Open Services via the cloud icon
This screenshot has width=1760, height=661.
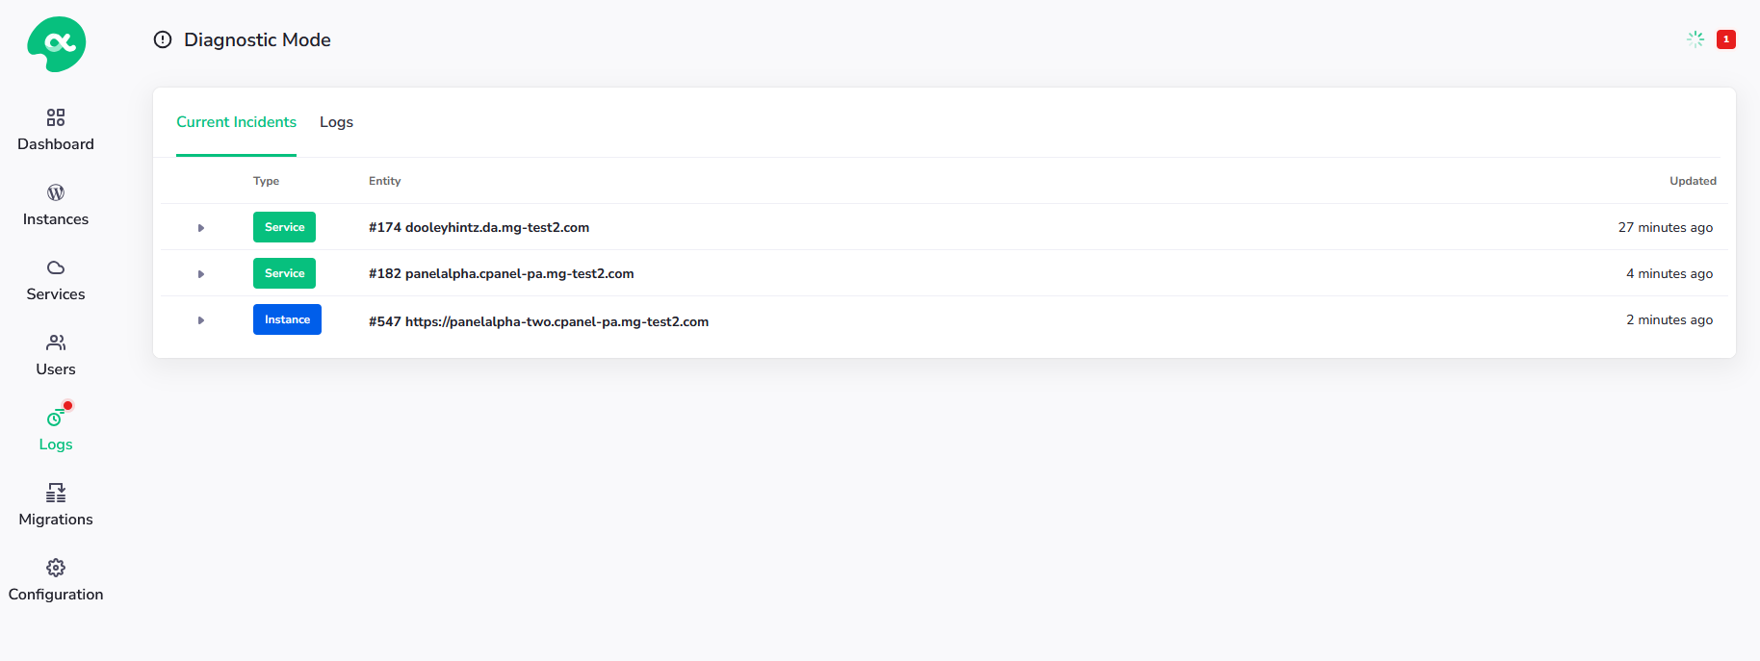[x=56, y=267]
